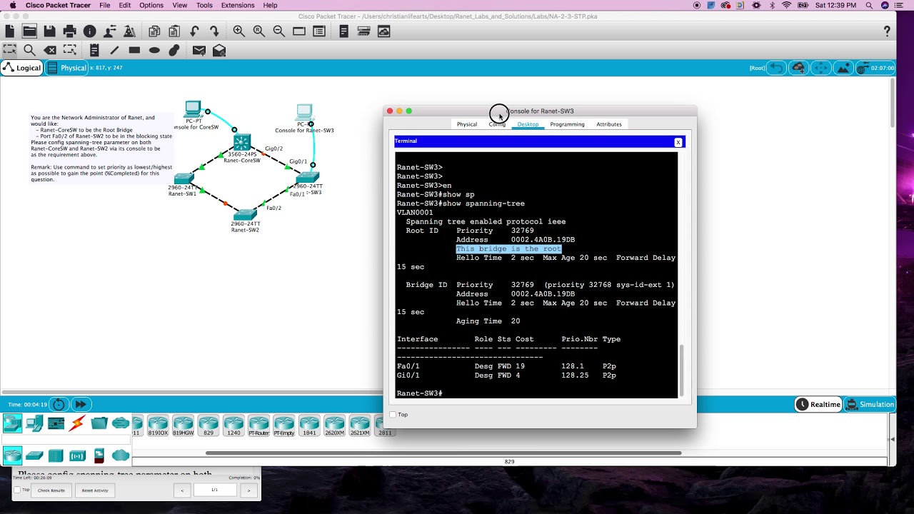Switch to the Programming tab
The image size is (914, 514).
(567, 124)
